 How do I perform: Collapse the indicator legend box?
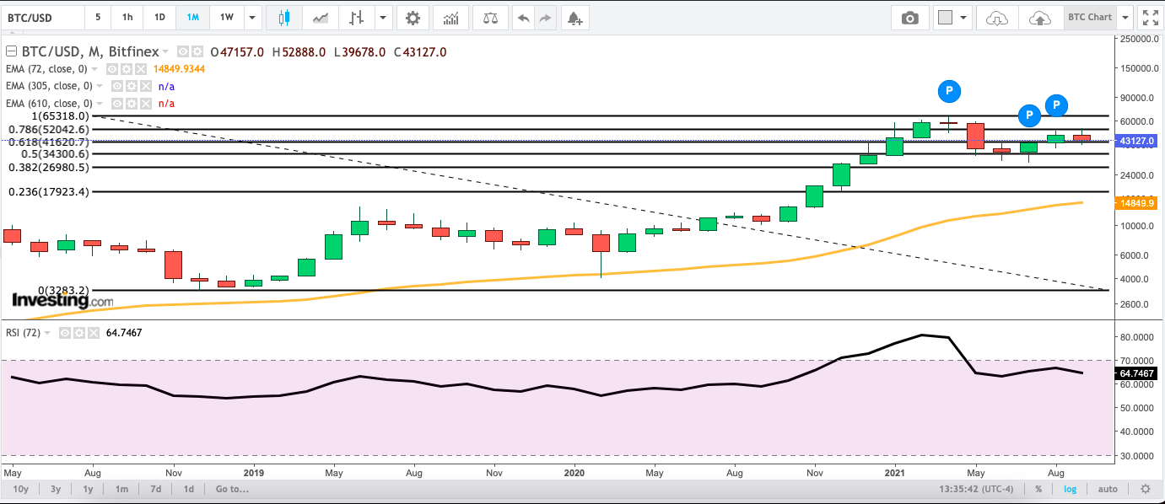pos(12,51)
